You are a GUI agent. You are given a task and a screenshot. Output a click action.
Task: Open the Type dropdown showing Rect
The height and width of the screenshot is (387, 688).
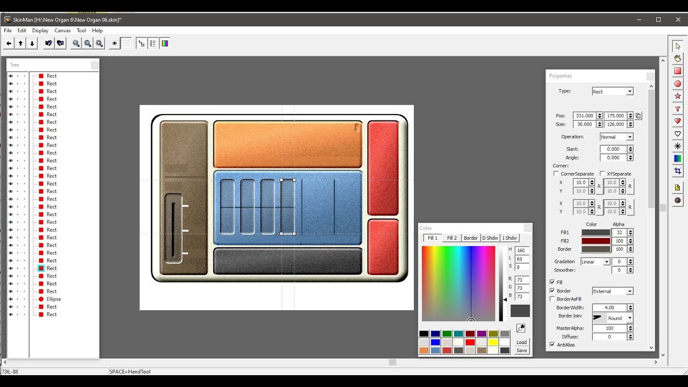coord(613,91)
